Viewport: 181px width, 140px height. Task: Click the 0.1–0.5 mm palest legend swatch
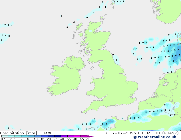point(5,136)
